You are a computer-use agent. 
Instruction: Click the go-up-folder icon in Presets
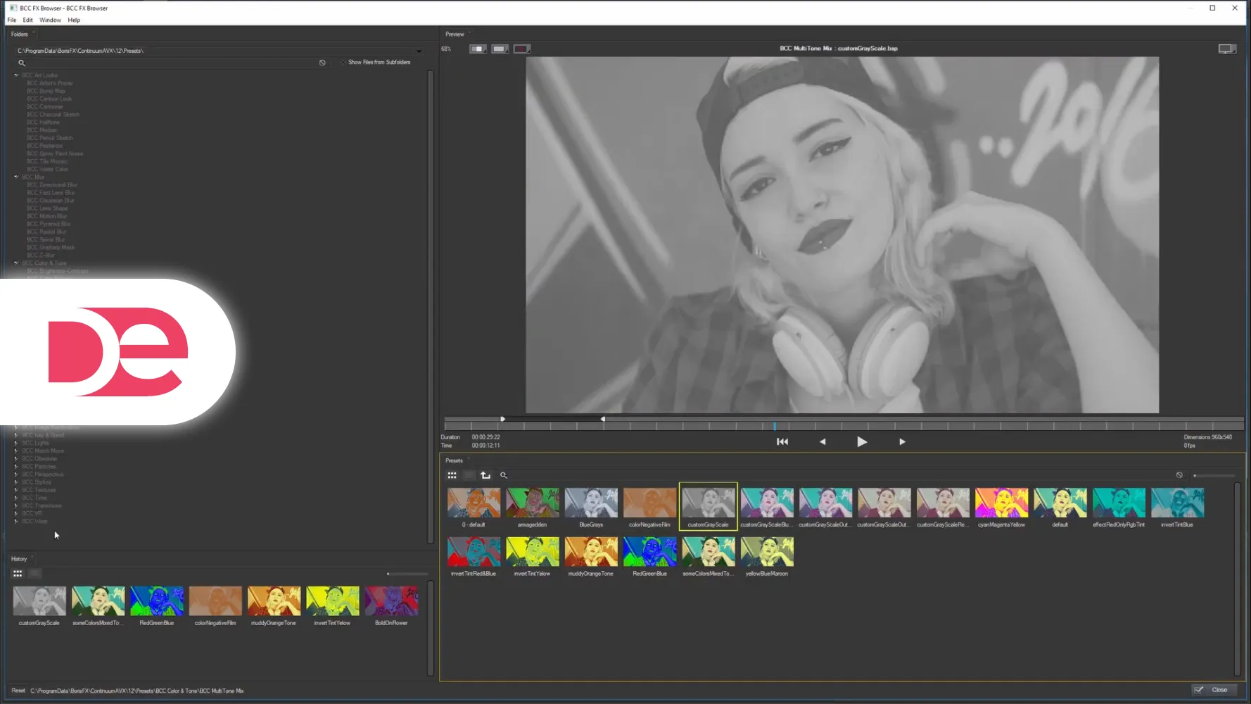(485, 475)
